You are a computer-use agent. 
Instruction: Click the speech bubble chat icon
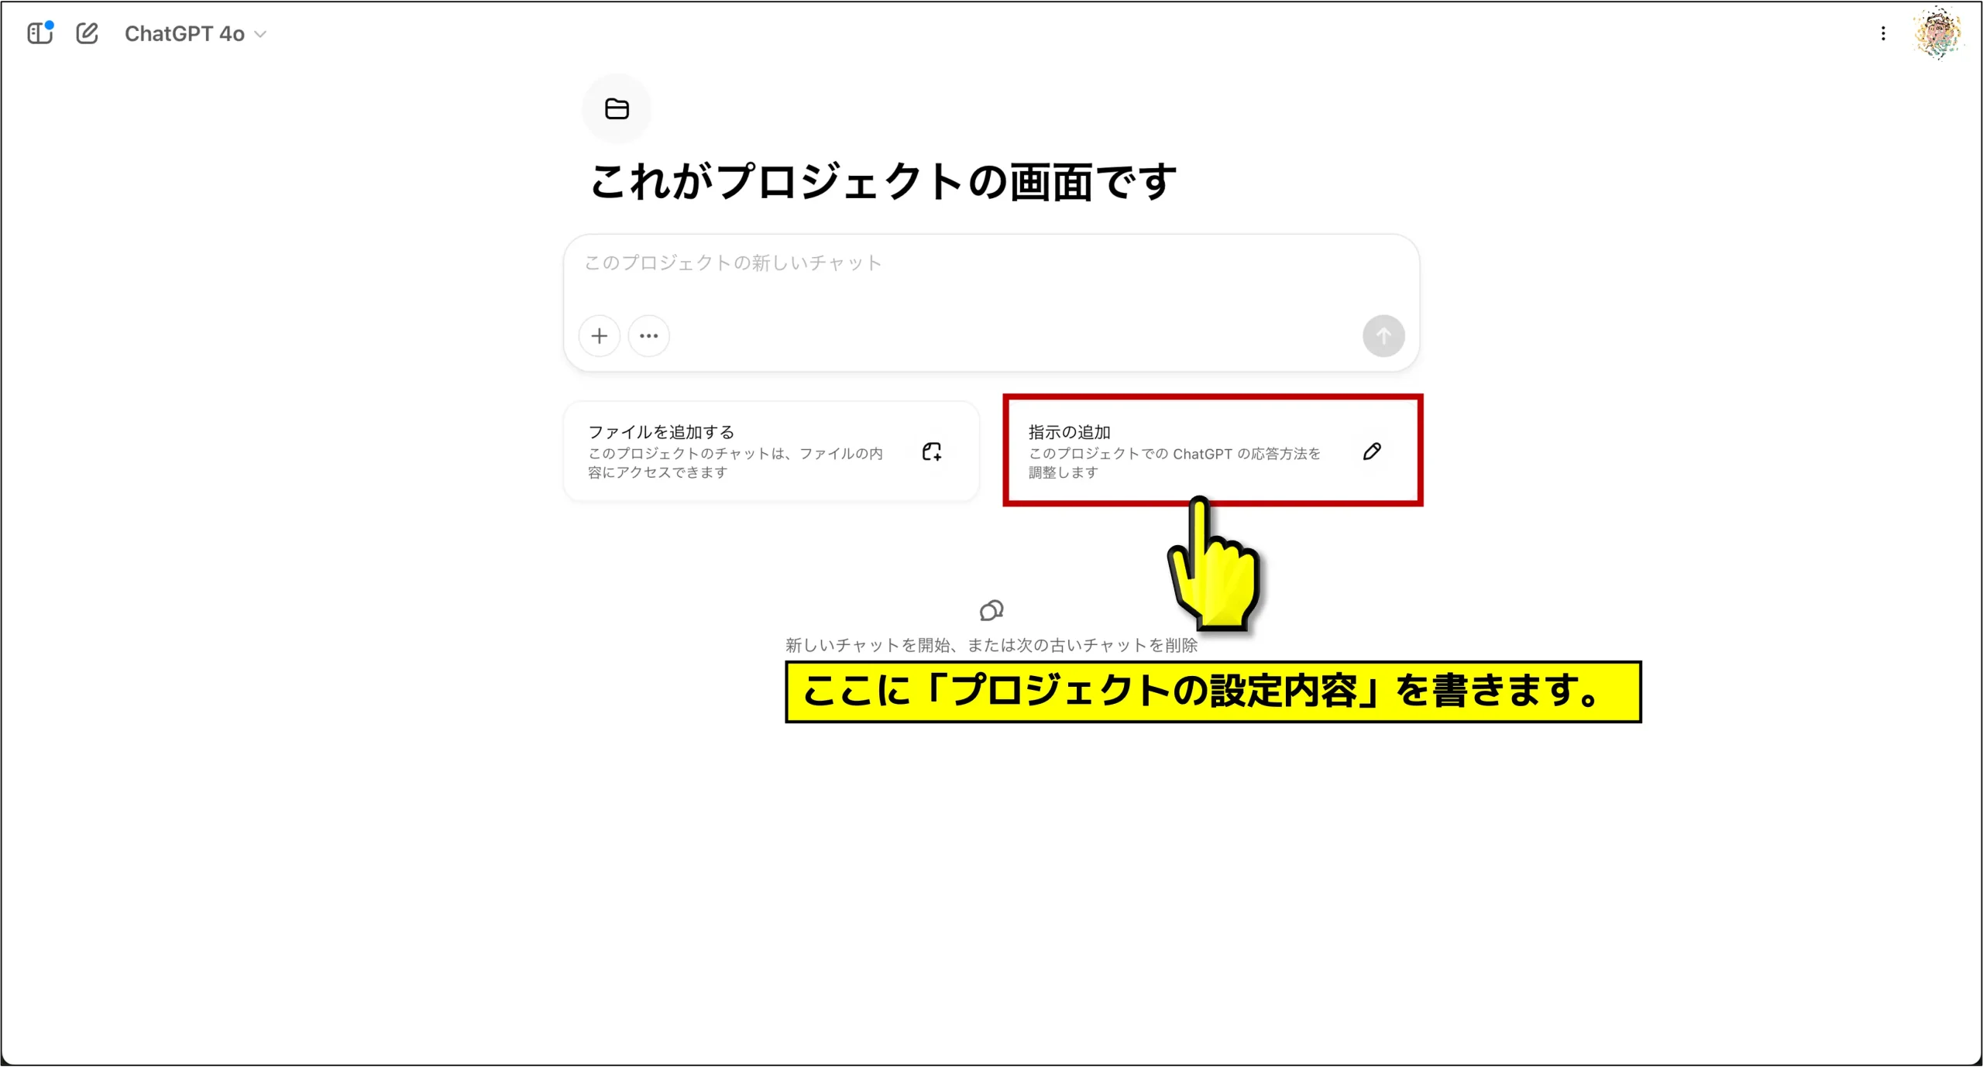pyautogui.click(x=991, y=610)
